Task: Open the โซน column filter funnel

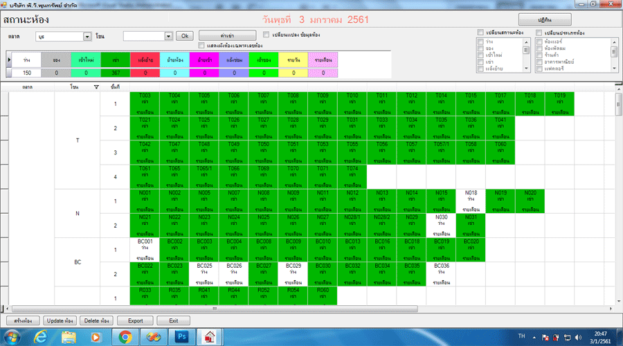Action: point(96,87)
